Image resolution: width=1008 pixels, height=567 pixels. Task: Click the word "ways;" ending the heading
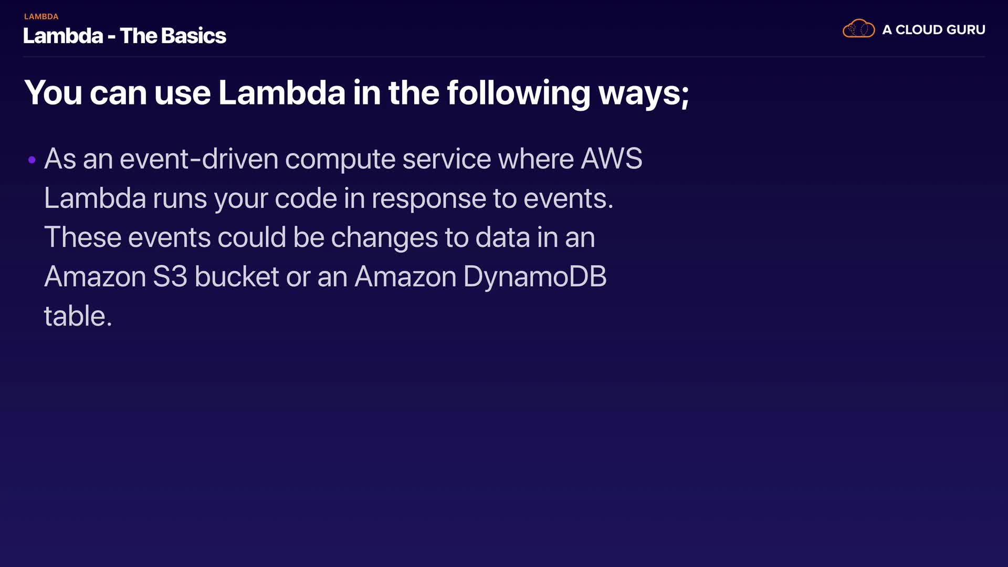tap(644, 93)
